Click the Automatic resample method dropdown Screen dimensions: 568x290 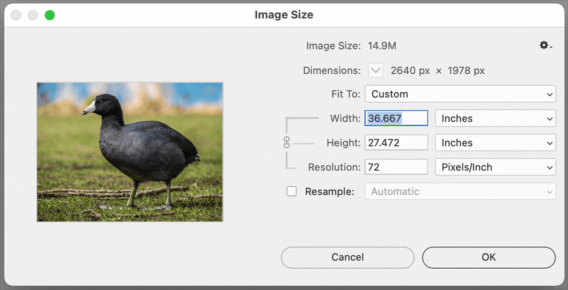(460, 191)
